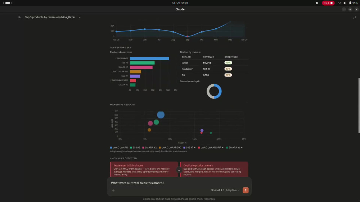Open the battery indicator at 95%
The image size is (360, 202).
(354, 3)
